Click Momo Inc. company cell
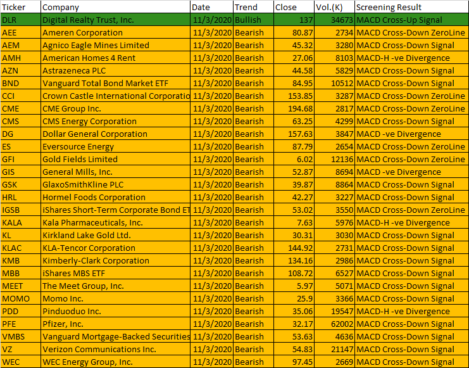The width and height of the screenshot is (469, 368). [x=115, y=298]
